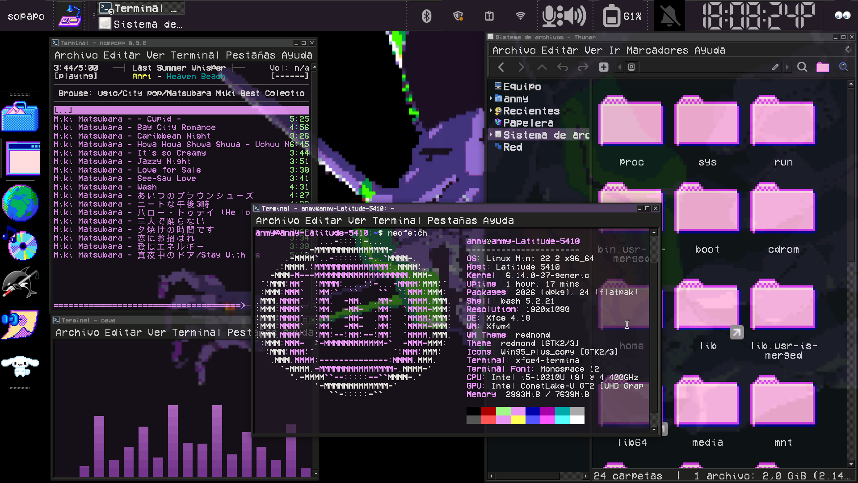This screenshot has height=483, width=858.
Task: Open Pestañas menu in neofetch terminal
Action: 452,221
